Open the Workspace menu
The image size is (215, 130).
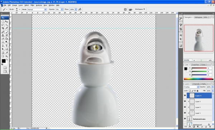(x=140, y=9)
